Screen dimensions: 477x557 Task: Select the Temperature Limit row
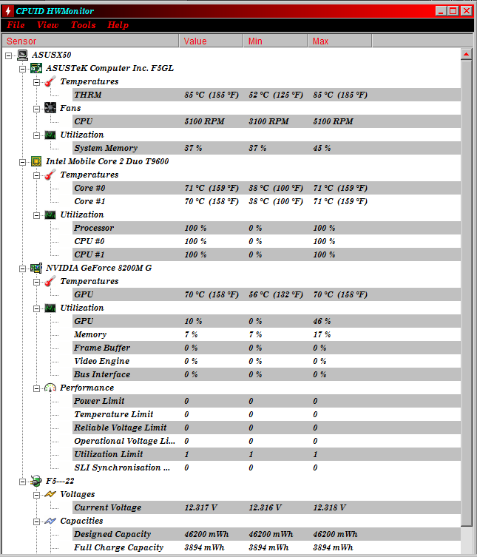point(266,414)
